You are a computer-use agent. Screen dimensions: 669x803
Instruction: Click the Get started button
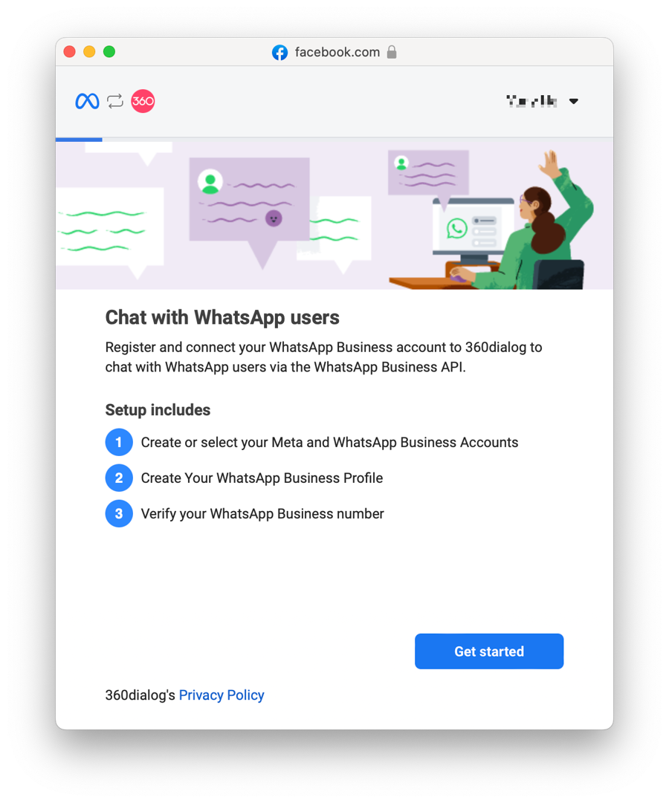(x=489, y=651)
